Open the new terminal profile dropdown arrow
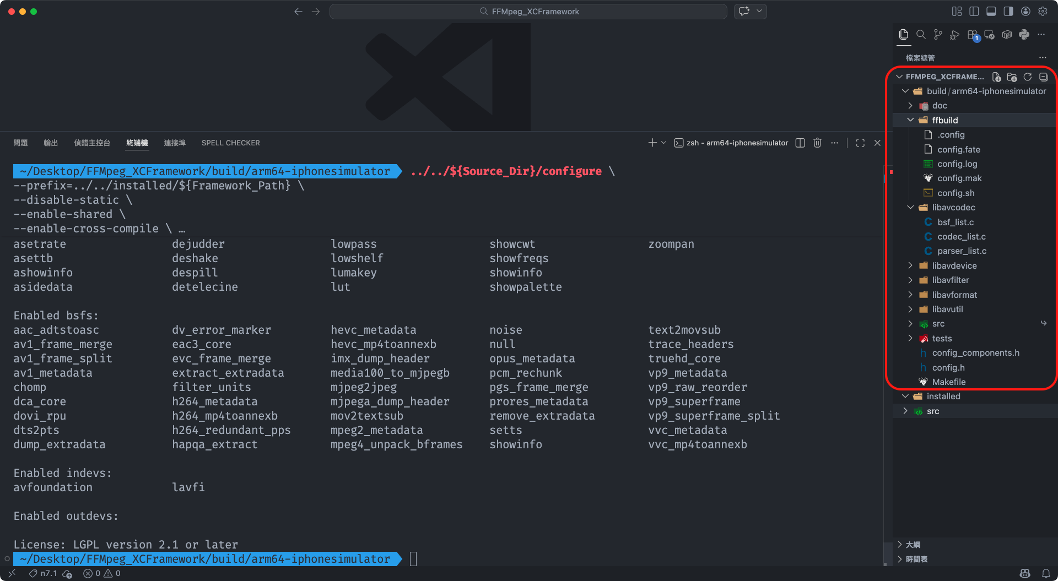This screenshot has height=581, width=1058. [664, 143]
